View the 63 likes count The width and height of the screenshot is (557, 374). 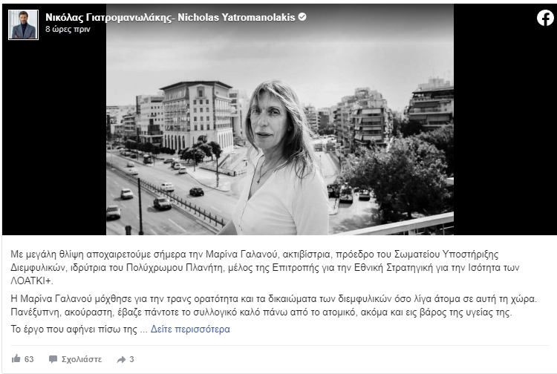29,359
